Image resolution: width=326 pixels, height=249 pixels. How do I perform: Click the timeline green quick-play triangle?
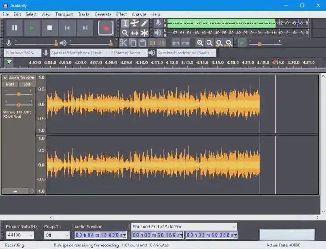coord(9,62)
